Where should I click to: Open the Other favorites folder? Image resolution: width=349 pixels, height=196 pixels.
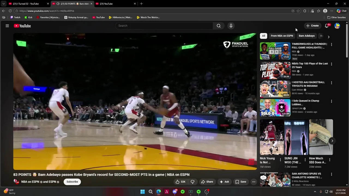tap(336, 17)
